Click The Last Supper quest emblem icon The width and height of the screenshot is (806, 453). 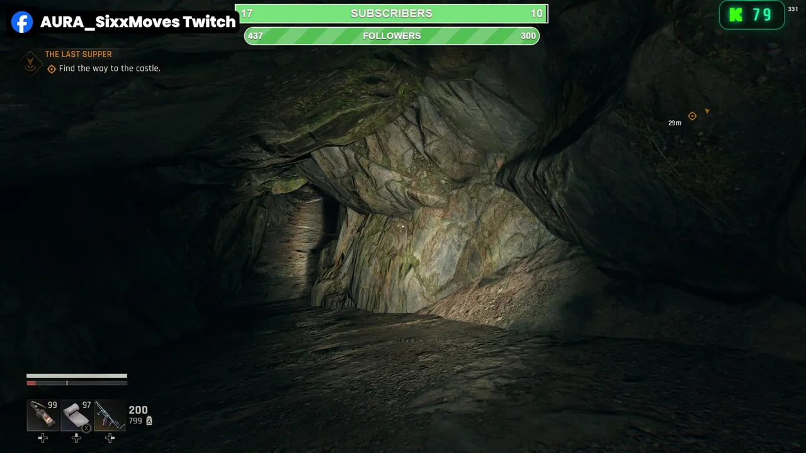click(x=30, y=62)
